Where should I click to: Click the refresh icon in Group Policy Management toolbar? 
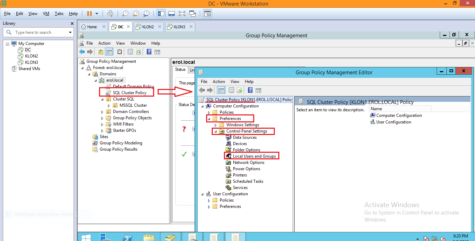tap(138, 52)
